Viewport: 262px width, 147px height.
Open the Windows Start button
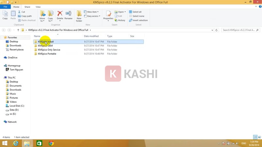pyautogui.click(x=5, y=143)
